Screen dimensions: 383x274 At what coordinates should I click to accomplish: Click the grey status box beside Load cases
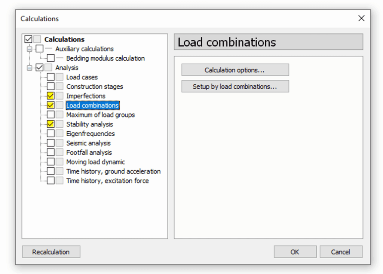pyautogui.click(x=59, y=77)
